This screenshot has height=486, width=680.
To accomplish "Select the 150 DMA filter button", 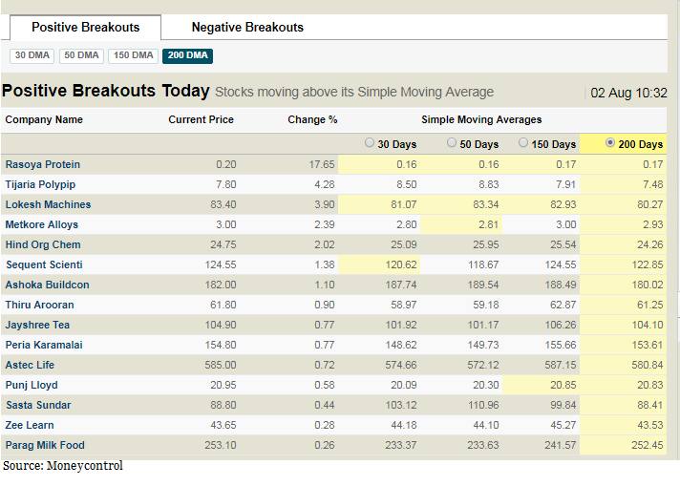I will coord(133,55).
